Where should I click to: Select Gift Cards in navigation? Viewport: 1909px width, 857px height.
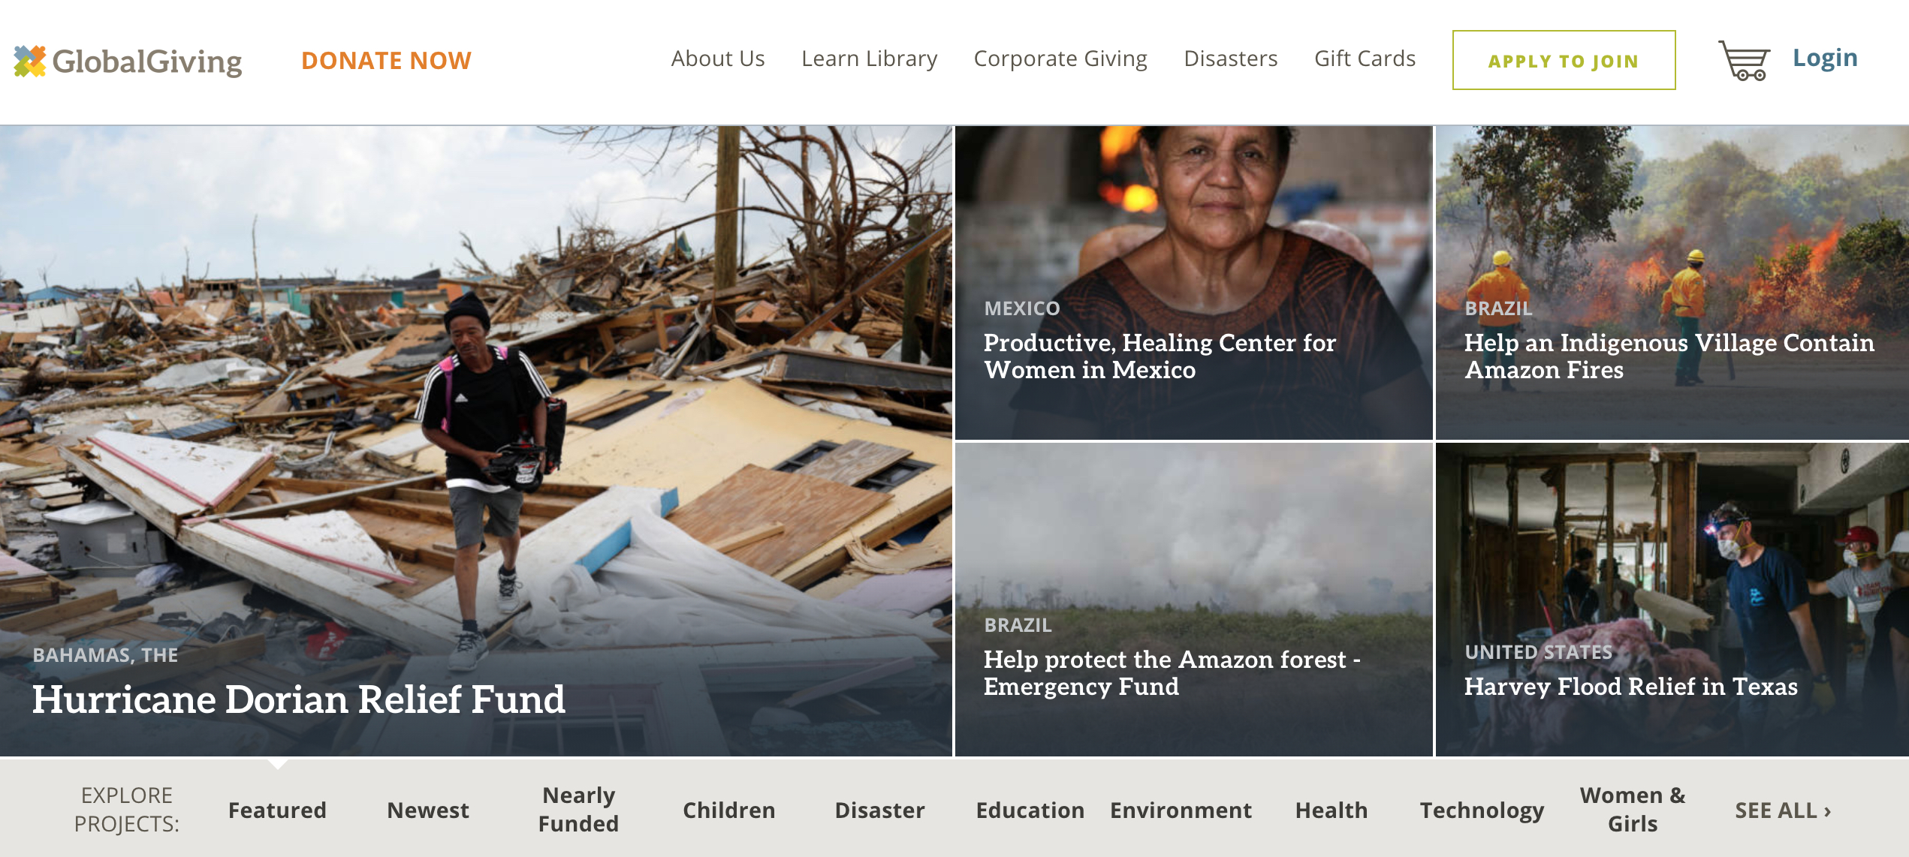tap(1365, 59)
